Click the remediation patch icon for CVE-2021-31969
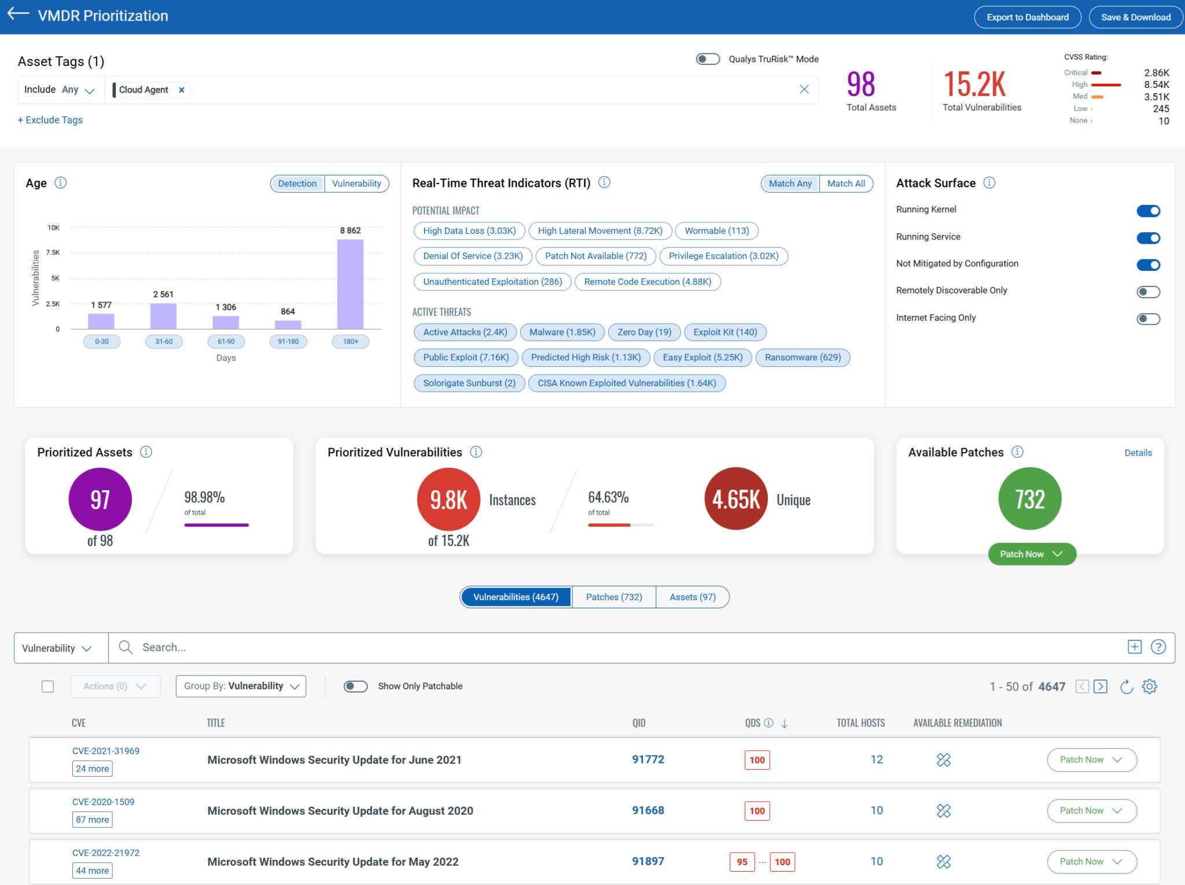This screenshot has height=885, width=1185. click(944, 759)
